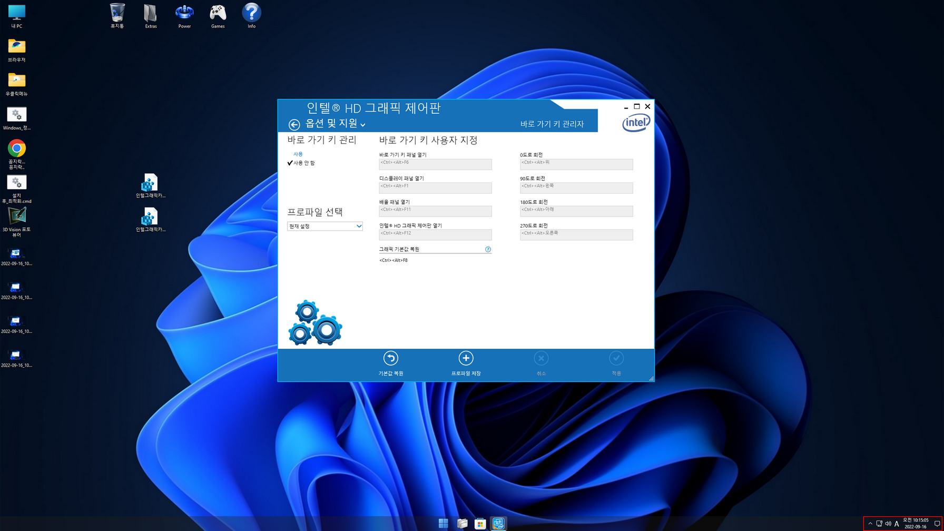
Task: Select the 우클릭메뉴 folder icon
Action: pos(17,84)
